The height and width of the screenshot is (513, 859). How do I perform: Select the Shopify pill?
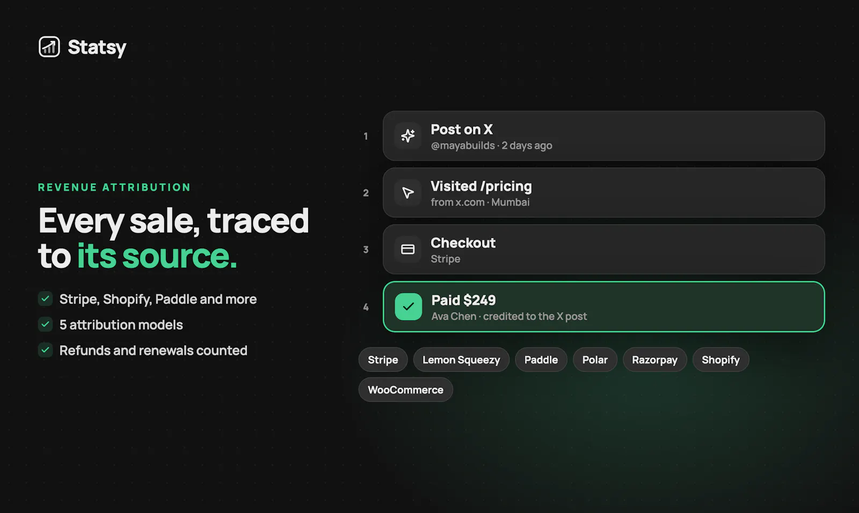click(720, 360)
